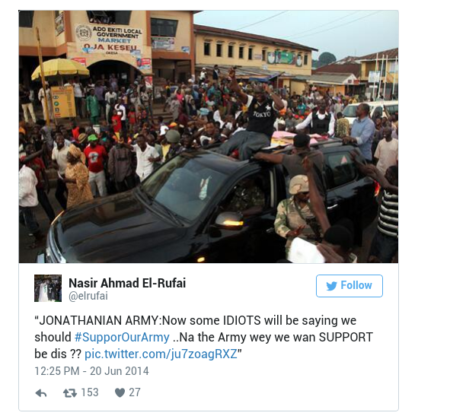
Task: Click the JONATHANIAN ARMY tweet text
Action: [203, 337]
